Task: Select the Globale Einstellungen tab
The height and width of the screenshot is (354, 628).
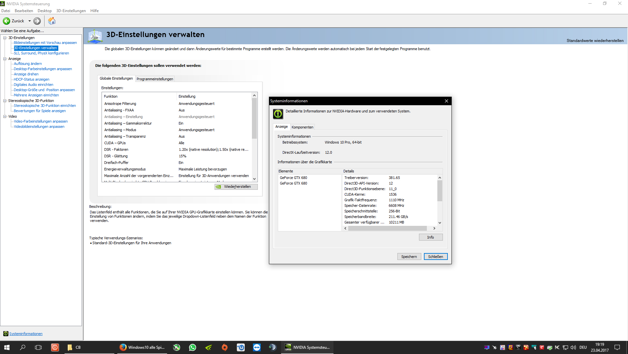Action: [x=116, y=78]
